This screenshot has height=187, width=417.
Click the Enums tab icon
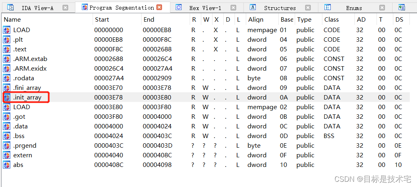point(328,8)
